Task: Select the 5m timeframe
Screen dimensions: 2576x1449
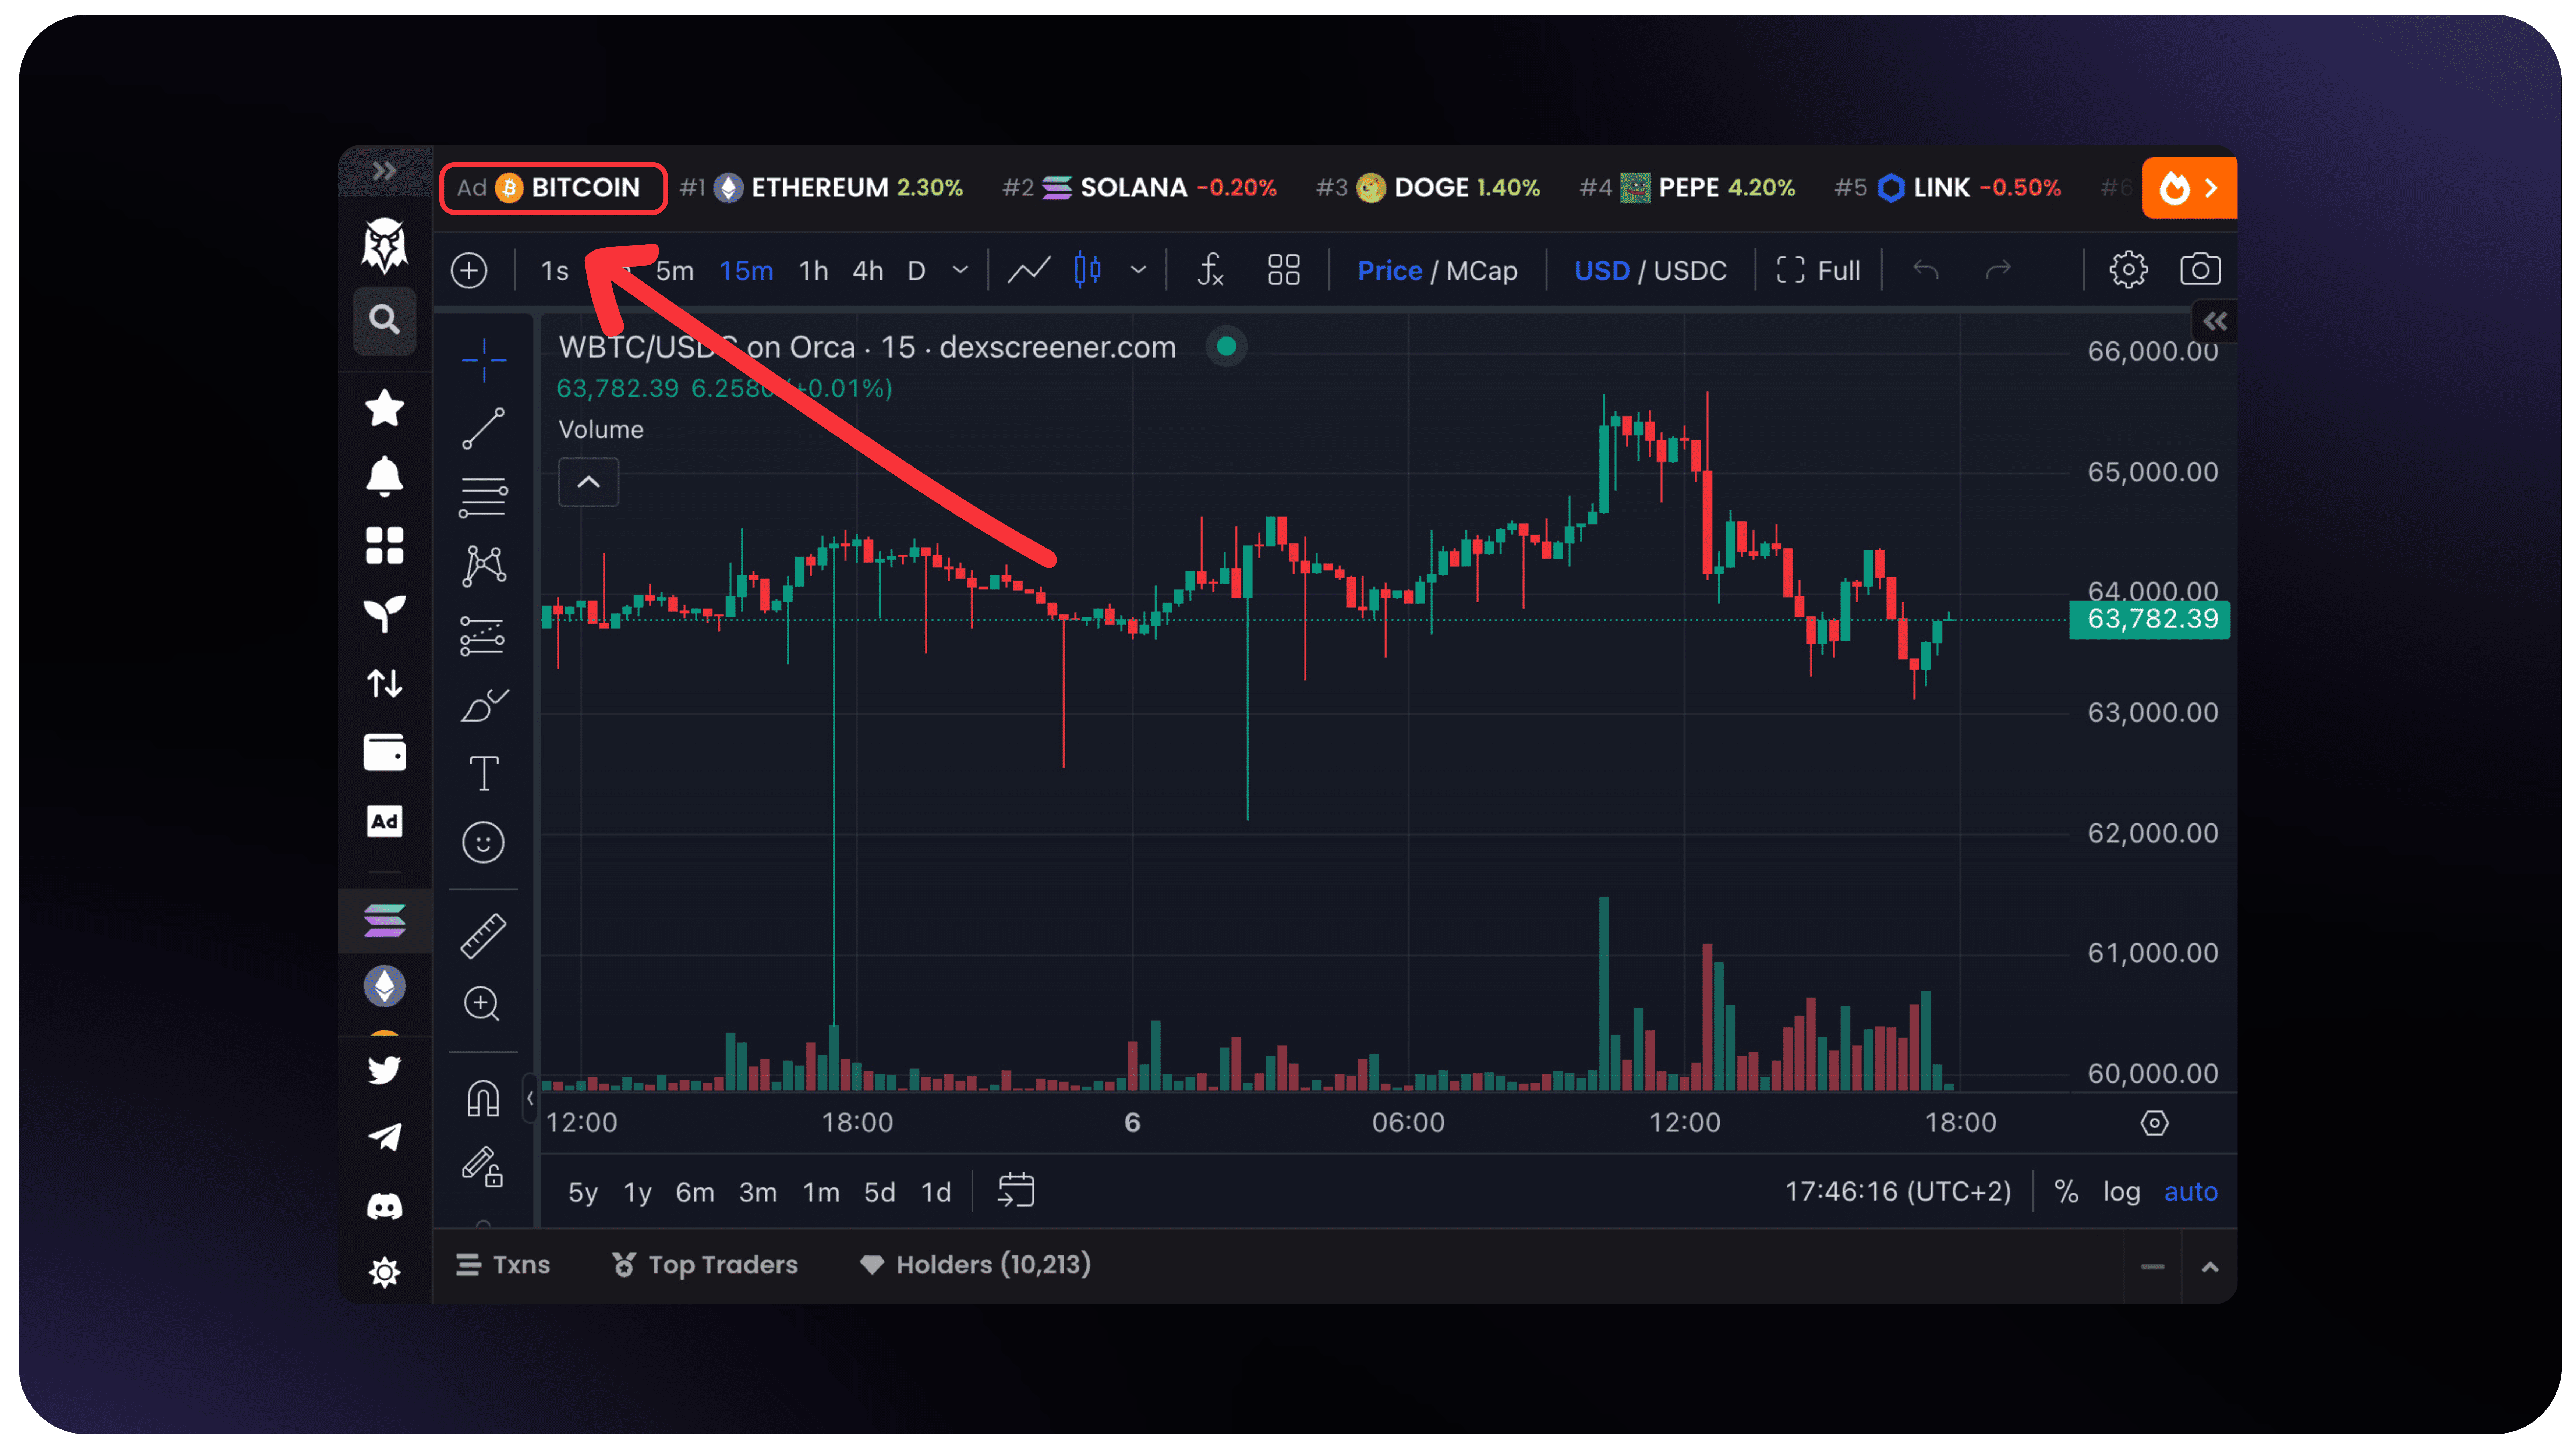Action: coord(675,271)
